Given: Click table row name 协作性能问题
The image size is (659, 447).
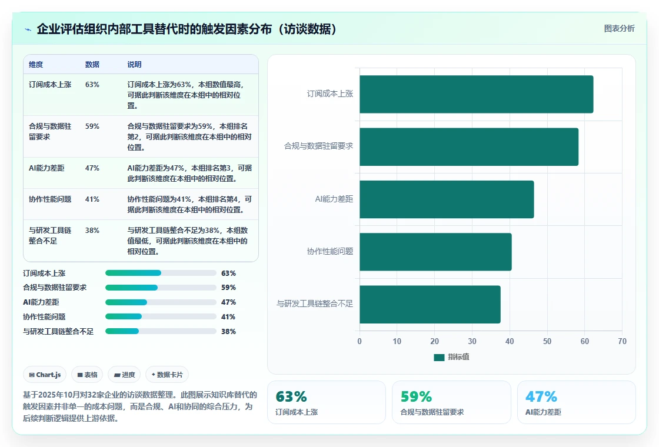Looking at the screenshot, I should tap(50, 199).
